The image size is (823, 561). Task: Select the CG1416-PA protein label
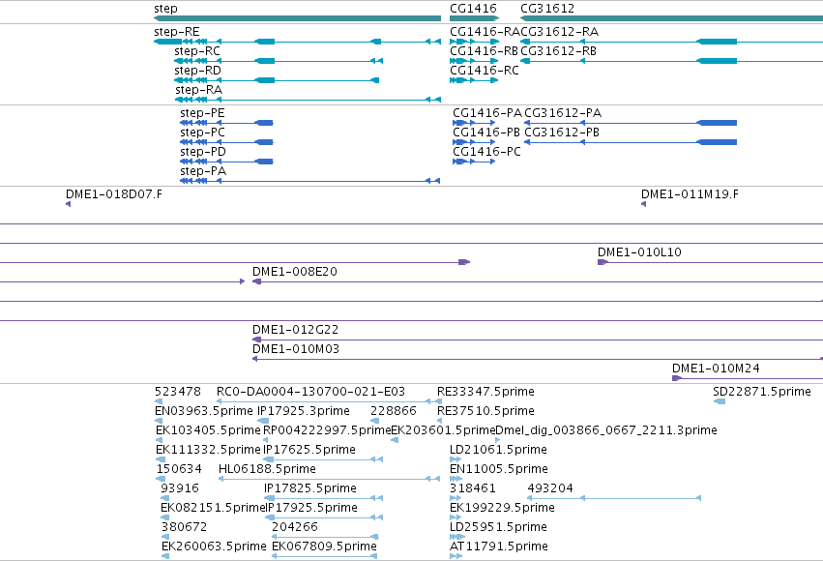pos(487,113)
